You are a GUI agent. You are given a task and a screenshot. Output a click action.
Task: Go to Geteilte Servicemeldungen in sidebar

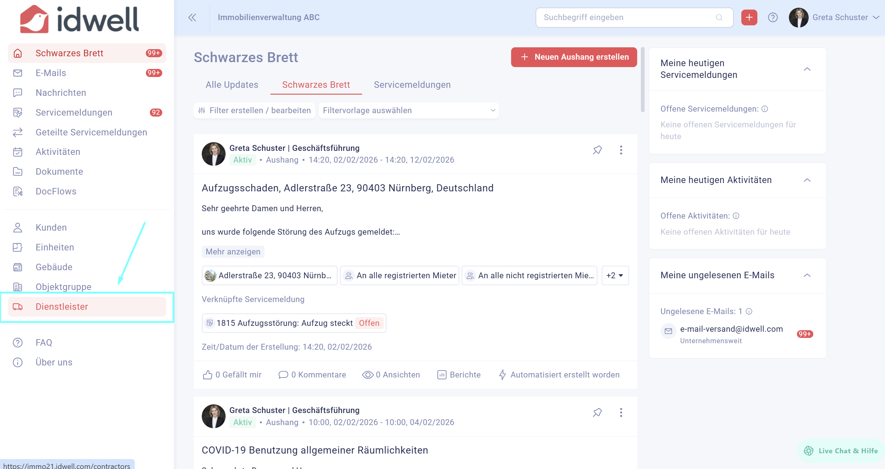[x=91, y=132]
